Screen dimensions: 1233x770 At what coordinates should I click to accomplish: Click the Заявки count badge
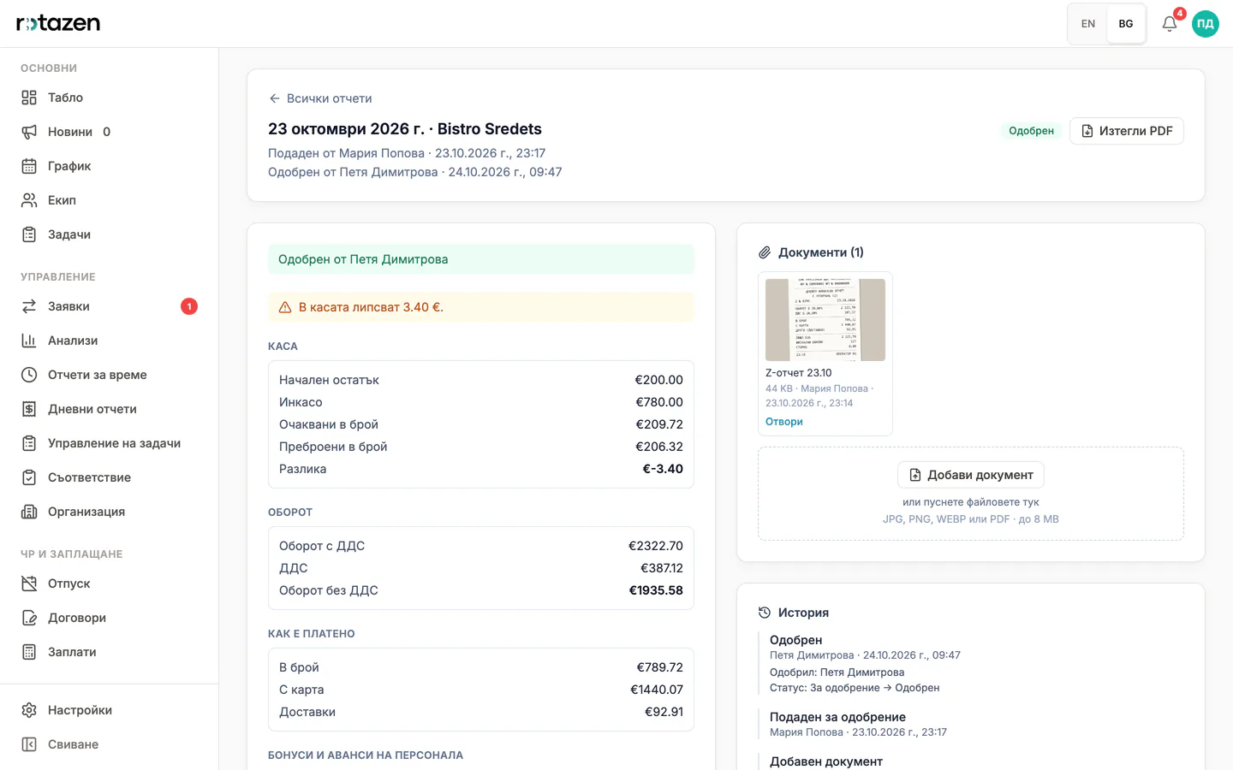189,306
